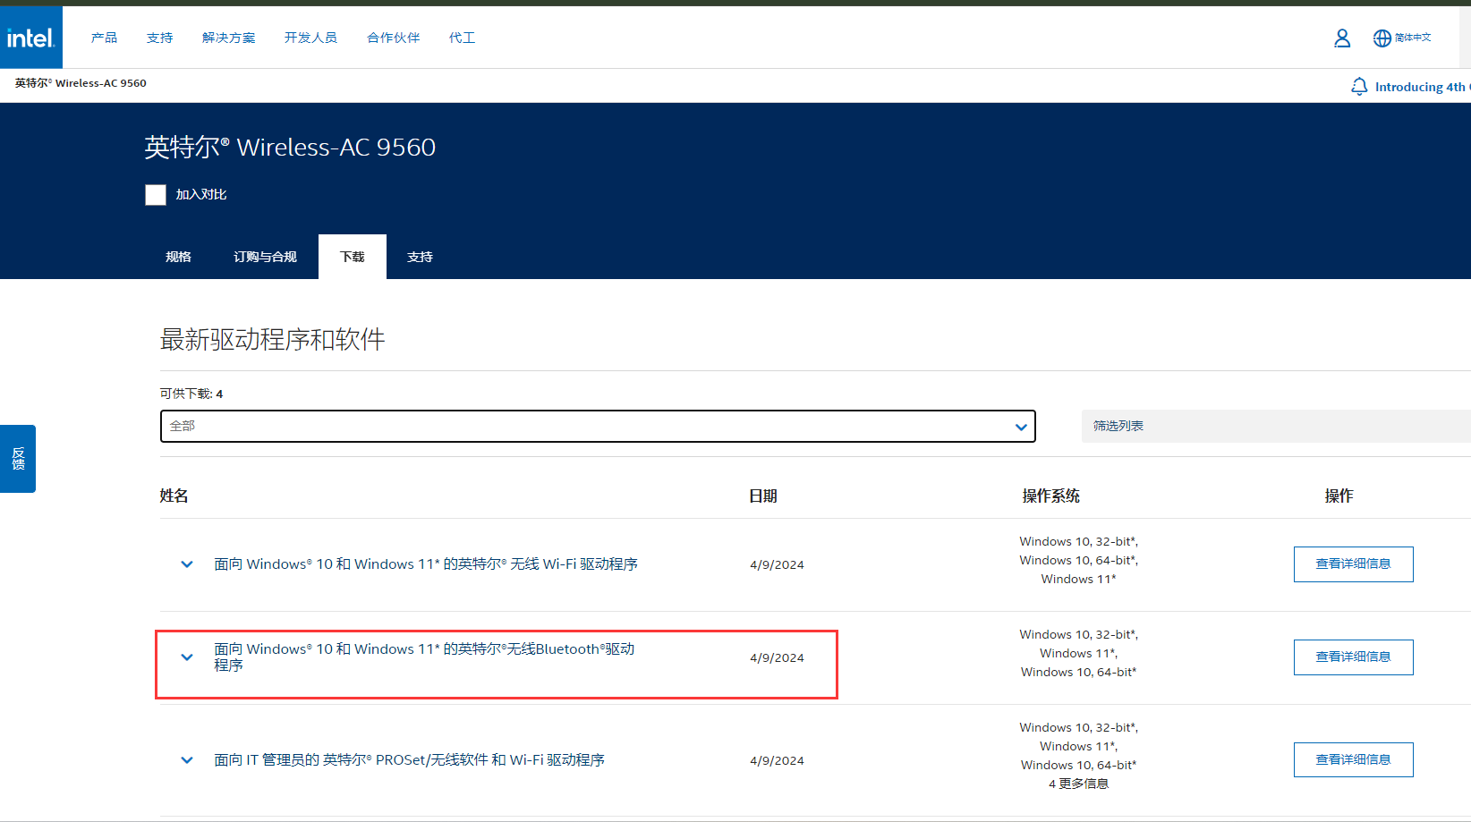The height and width of the screenshot is (822, 1471).
Task: Click the 操作 column header
Action: [1339, 496]
